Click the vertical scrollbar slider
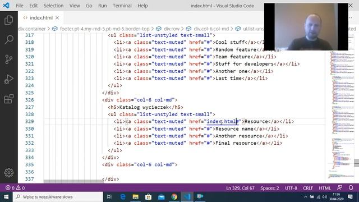The image size is (359, 202). click(x=357, y=163)
